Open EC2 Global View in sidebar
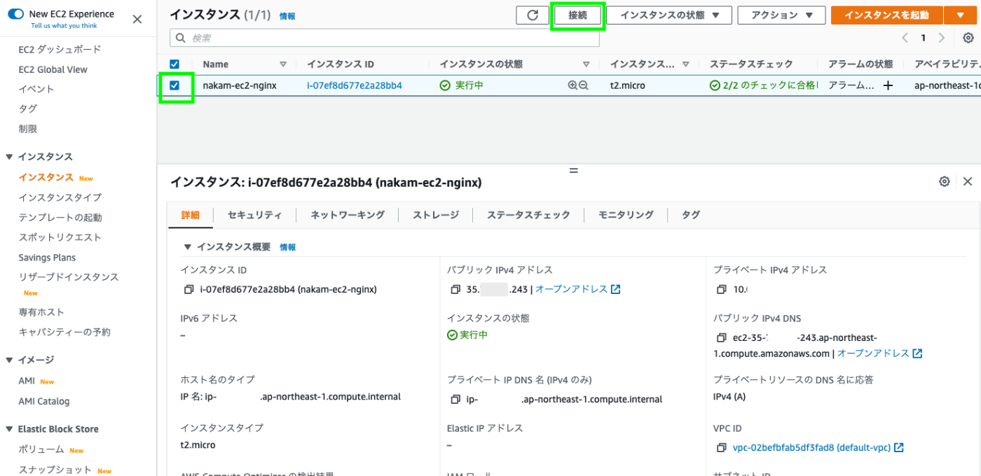Screen dimensions: 981x476 [53, 69]
